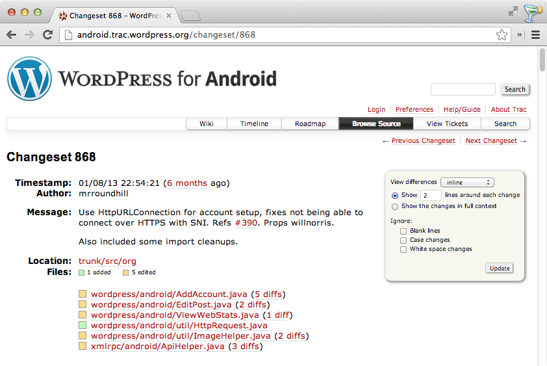Bookmark page with the star icon
The height and width of the screenshot is (366, 547).
[502, 35]
